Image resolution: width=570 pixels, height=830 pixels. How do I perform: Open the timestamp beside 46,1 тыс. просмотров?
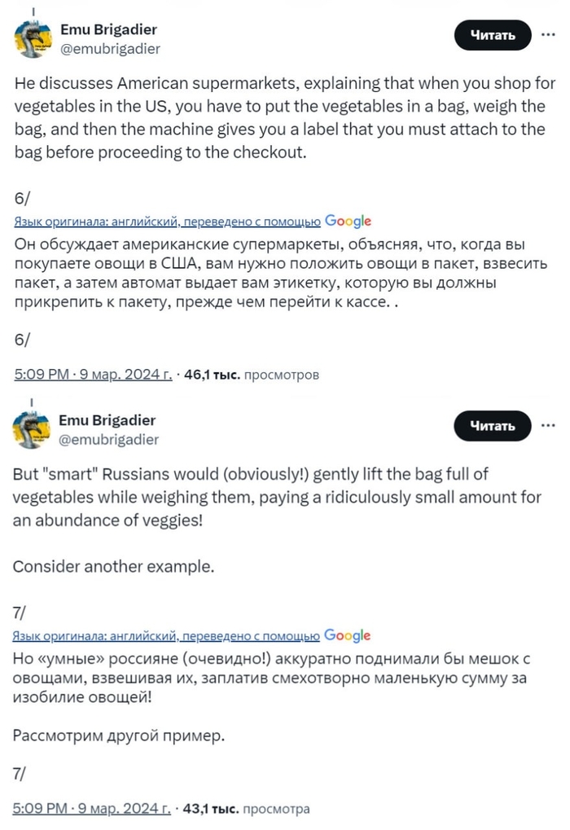93,375
